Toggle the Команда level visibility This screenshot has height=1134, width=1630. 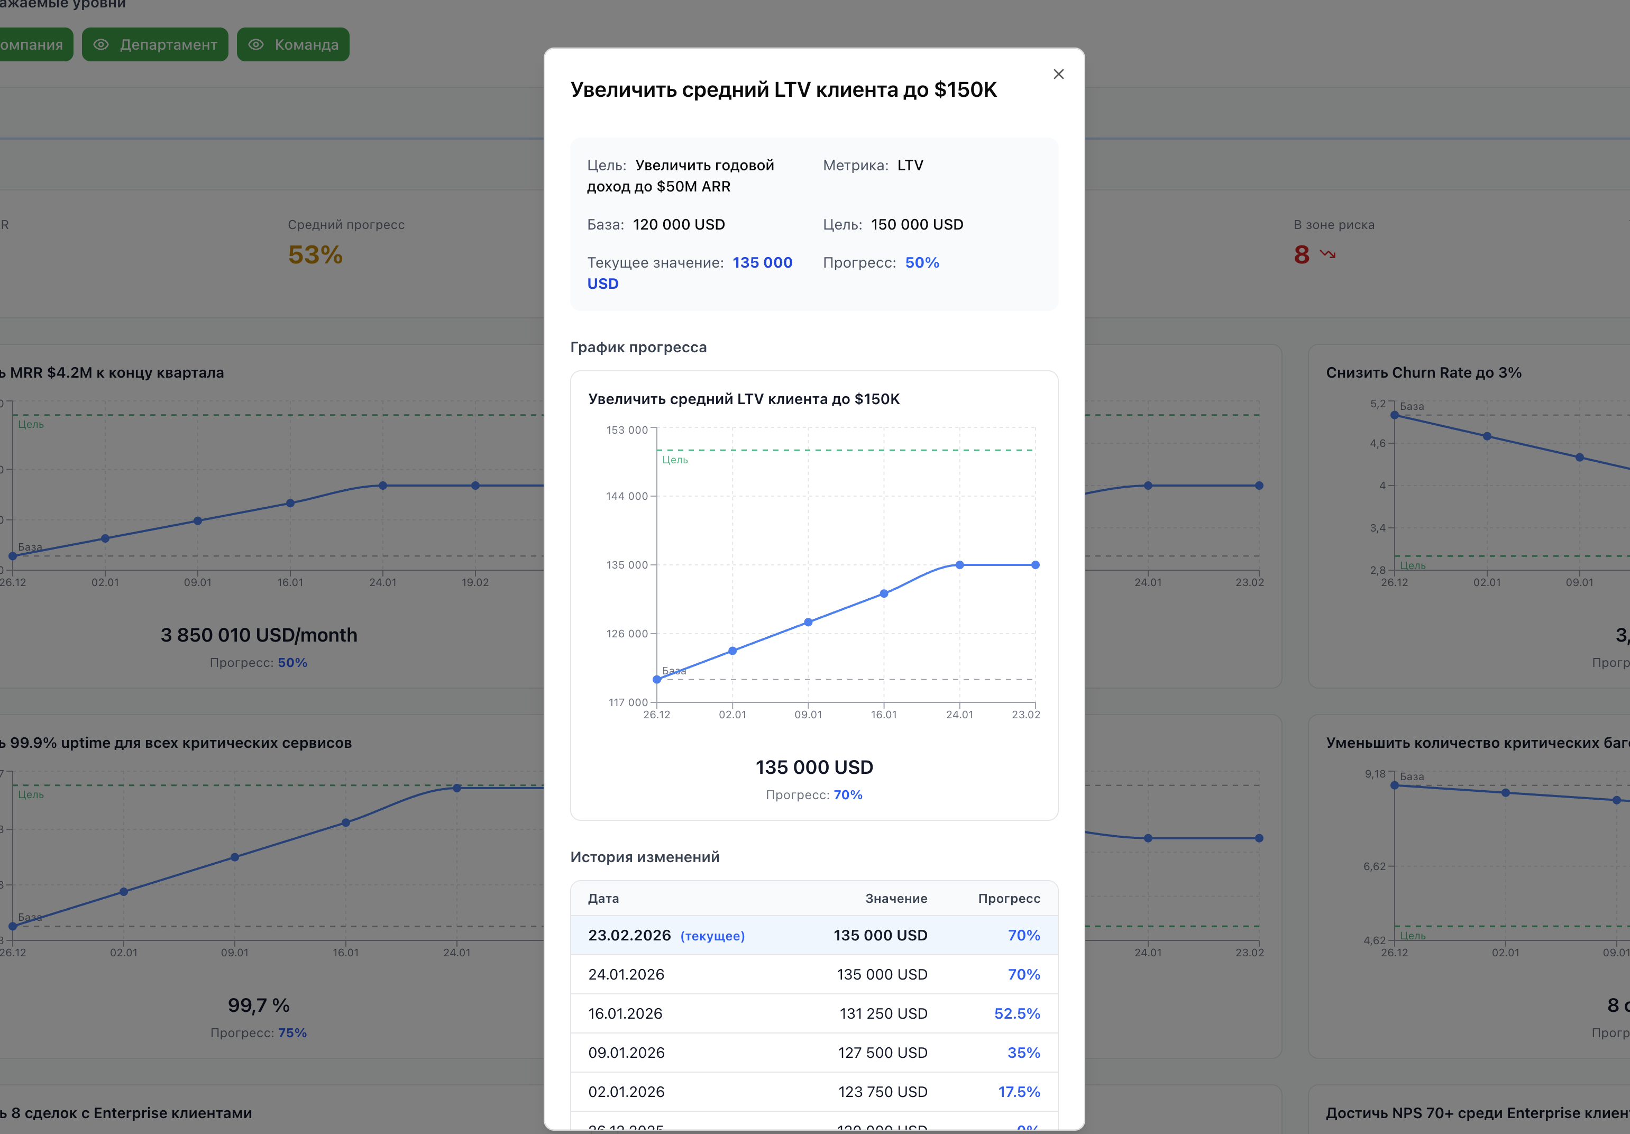pos(292,45)
